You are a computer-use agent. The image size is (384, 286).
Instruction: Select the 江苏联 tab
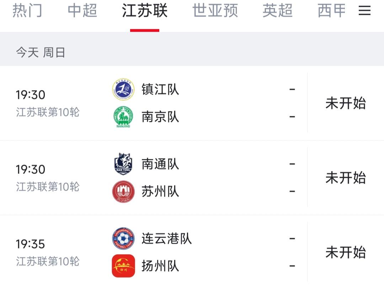pos(144,11)
